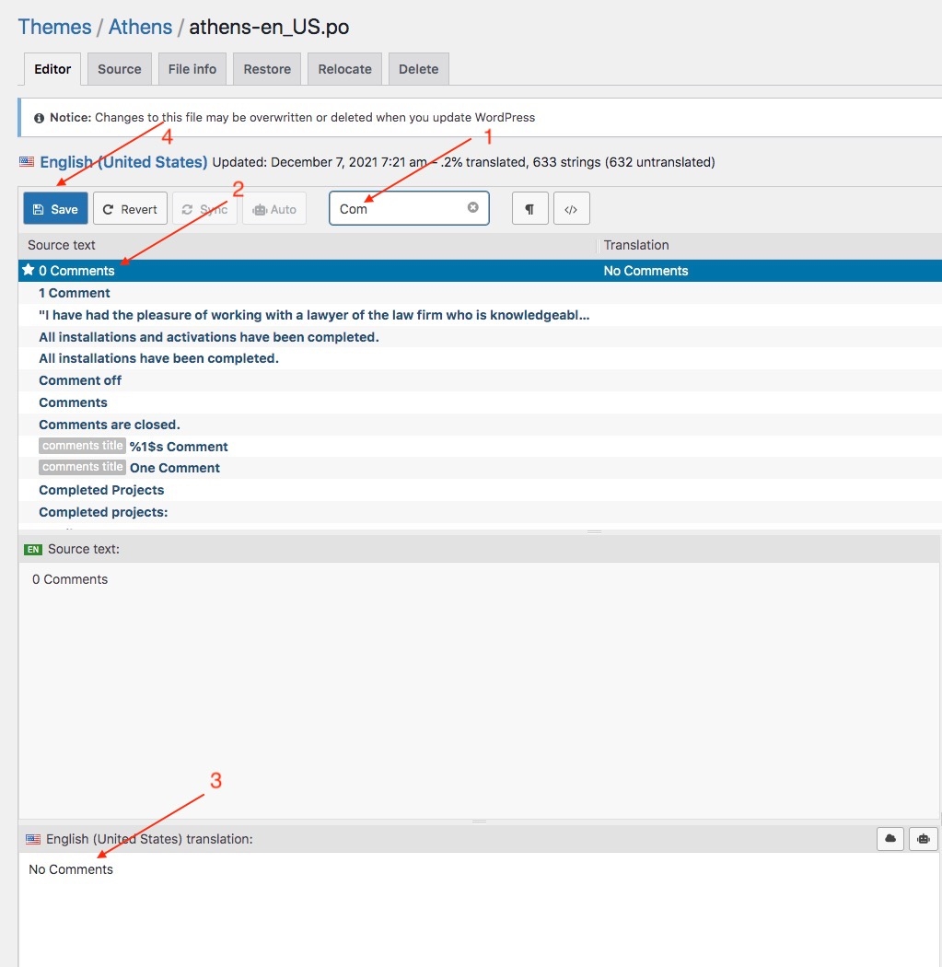Focus the search filter field containing Com
This screenshot has height=967, width=942.
click(x=401, y=209)
